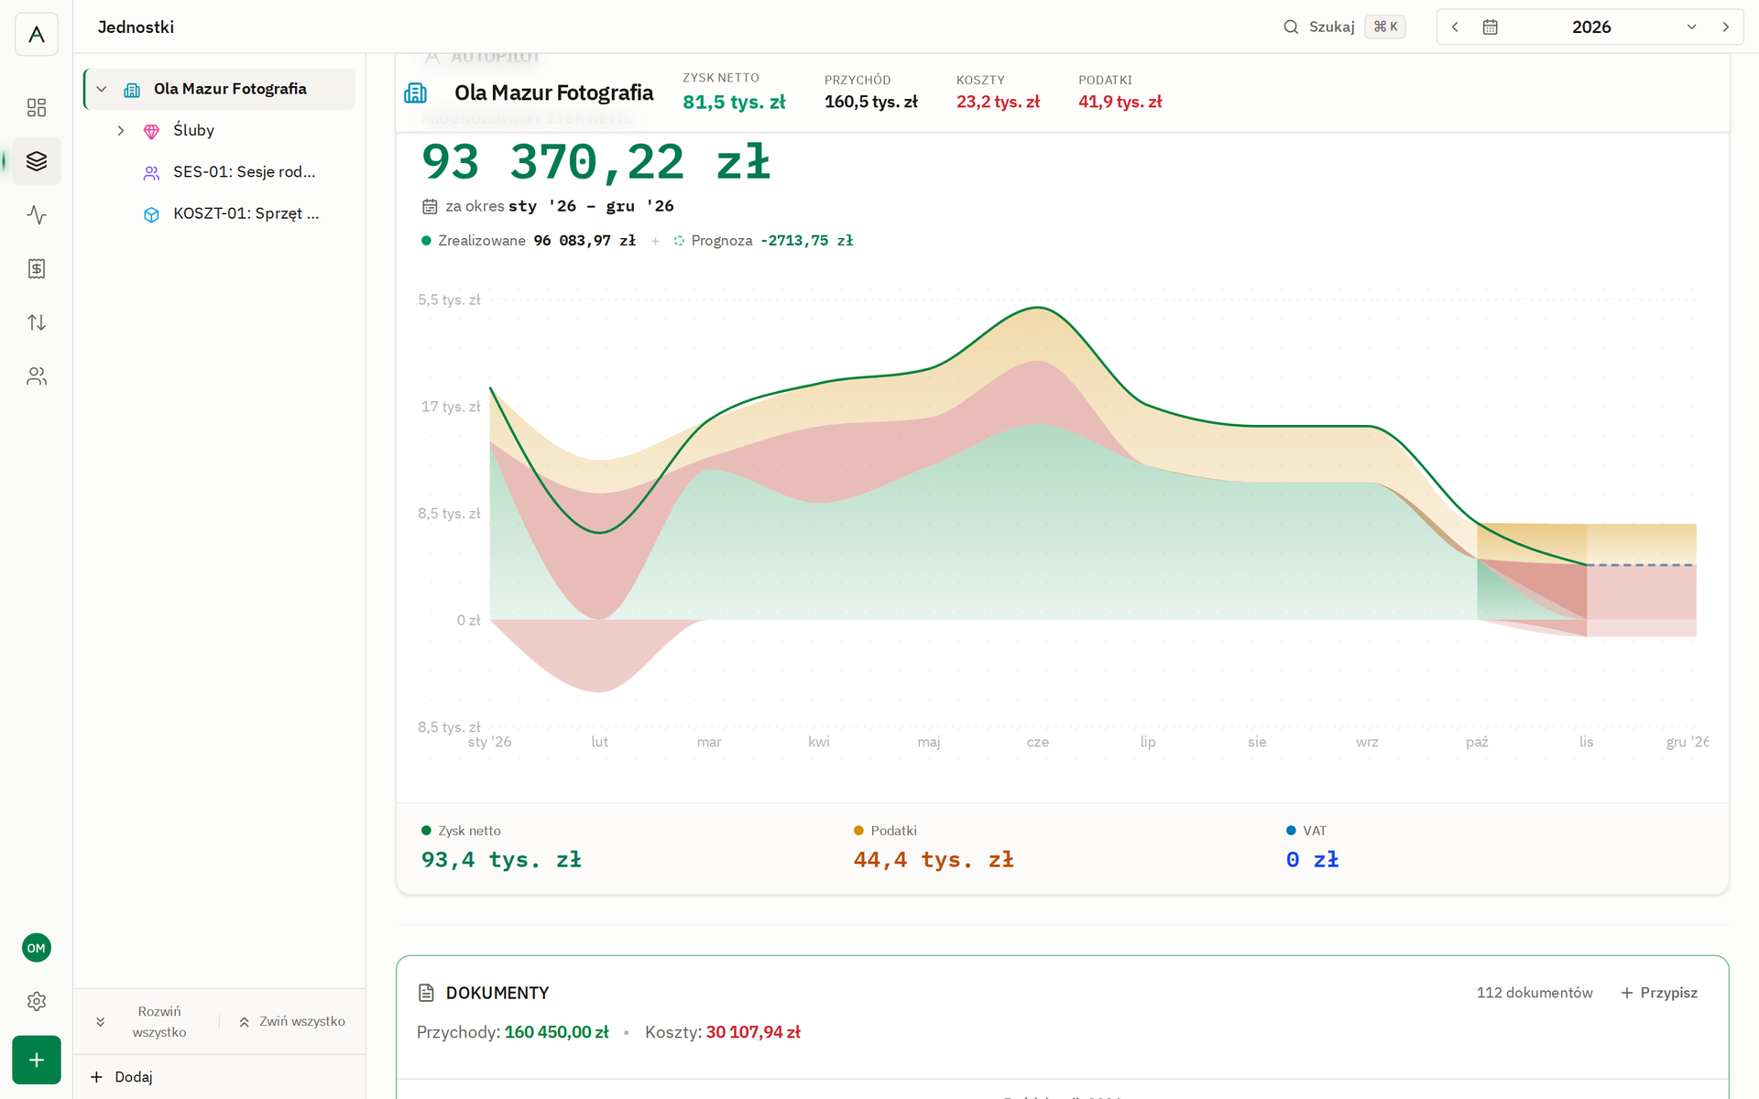Click the 93 370,22 zł forecast amount
This screenshot has width=1759, height=1099.
pyautogui.click(x=595, y=162)
